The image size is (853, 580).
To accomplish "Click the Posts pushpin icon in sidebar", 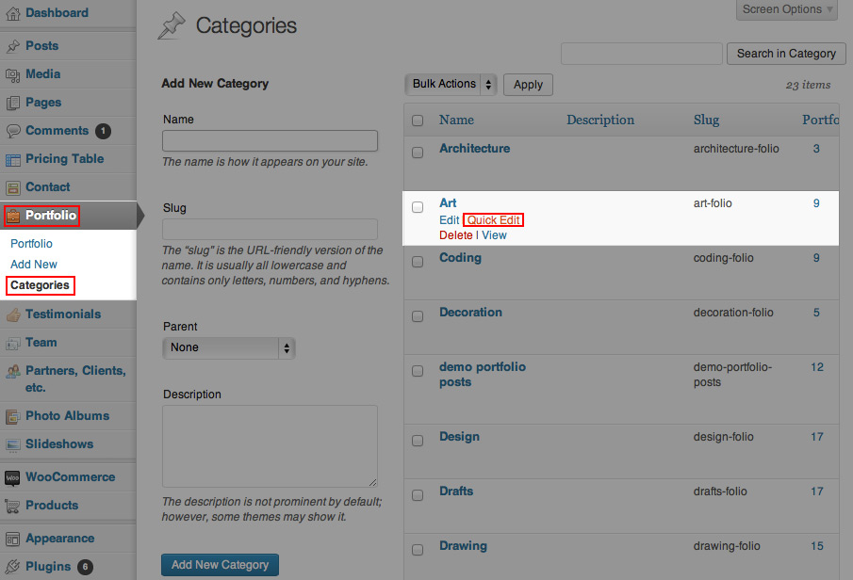I will 13,46.
